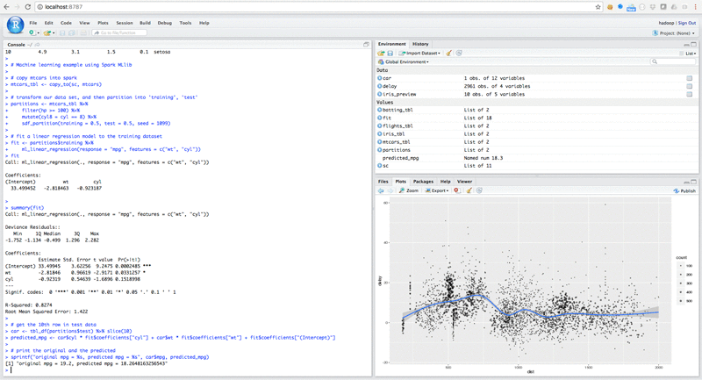Screen dimensions: 702x380
Task: Open the Export dropdown in Plots pane
Action: click(437, 190)
